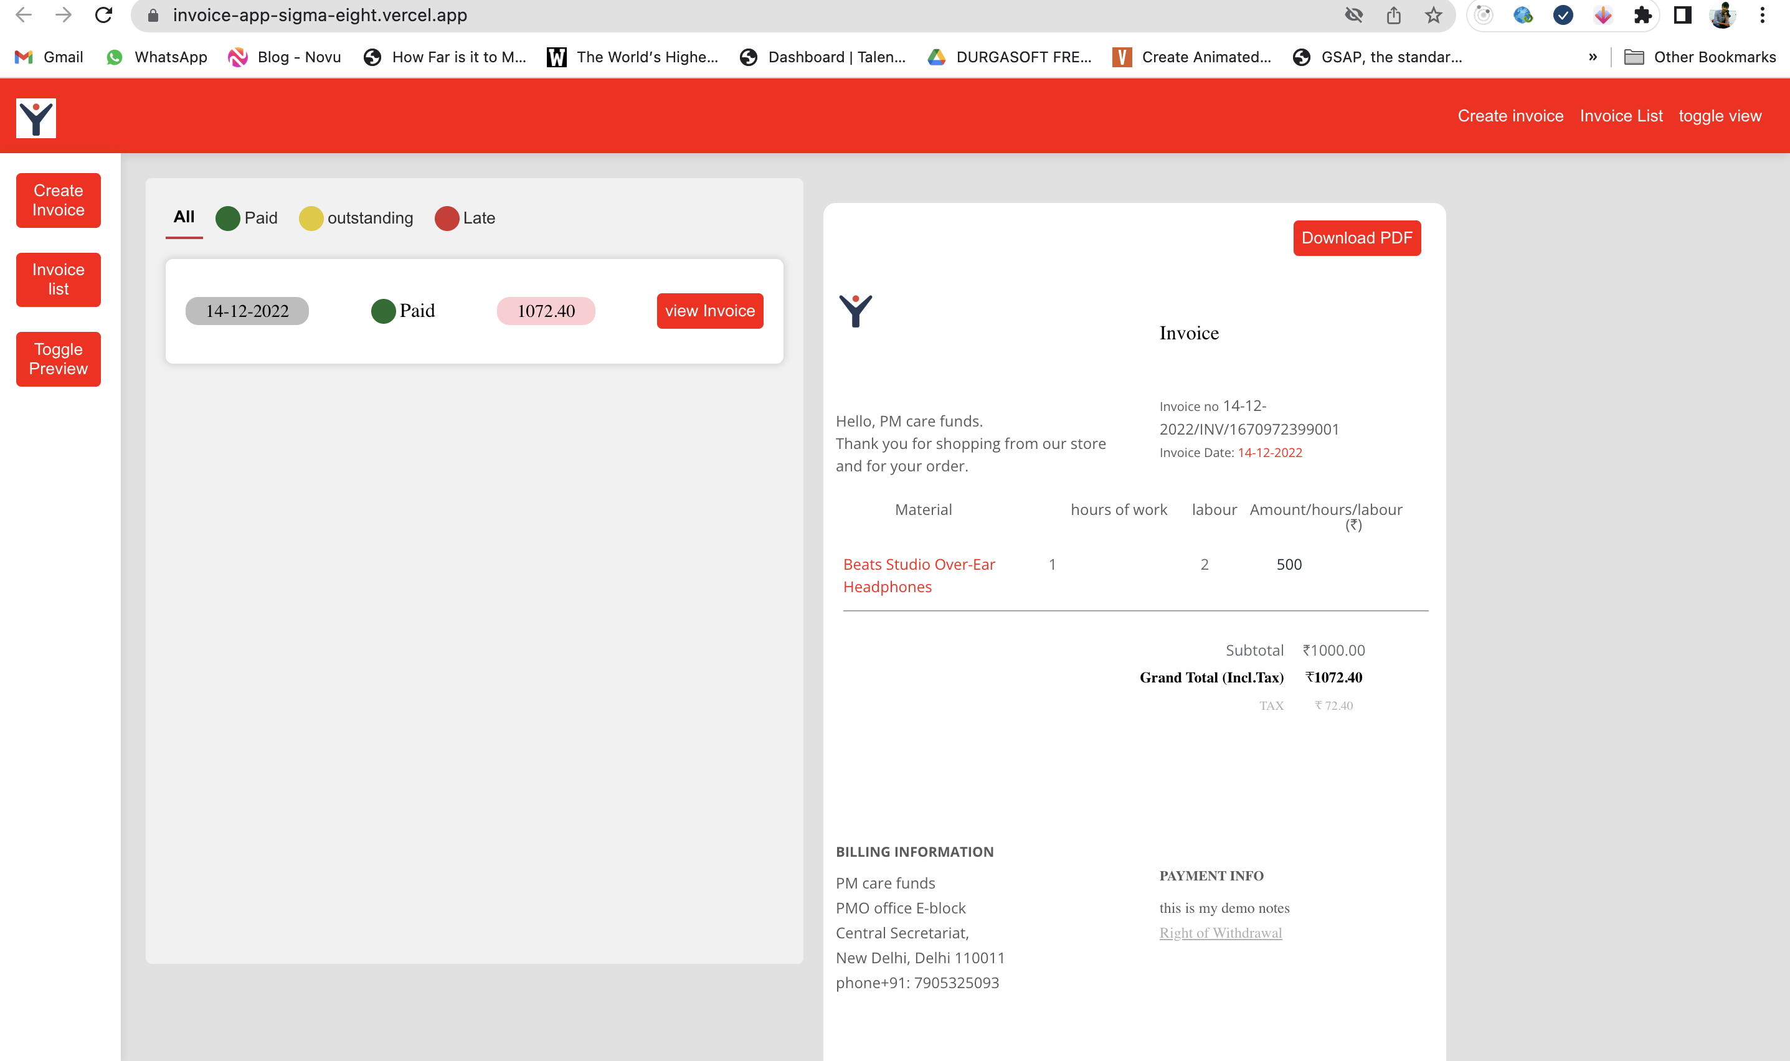Click the hidden-eye privacy icon
This screenshot has width=1790, height=1061.
click(1355, 14)
